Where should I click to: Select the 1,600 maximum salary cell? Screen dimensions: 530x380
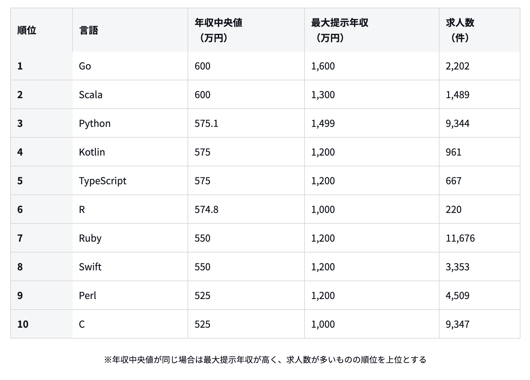(x=323, y=66)
